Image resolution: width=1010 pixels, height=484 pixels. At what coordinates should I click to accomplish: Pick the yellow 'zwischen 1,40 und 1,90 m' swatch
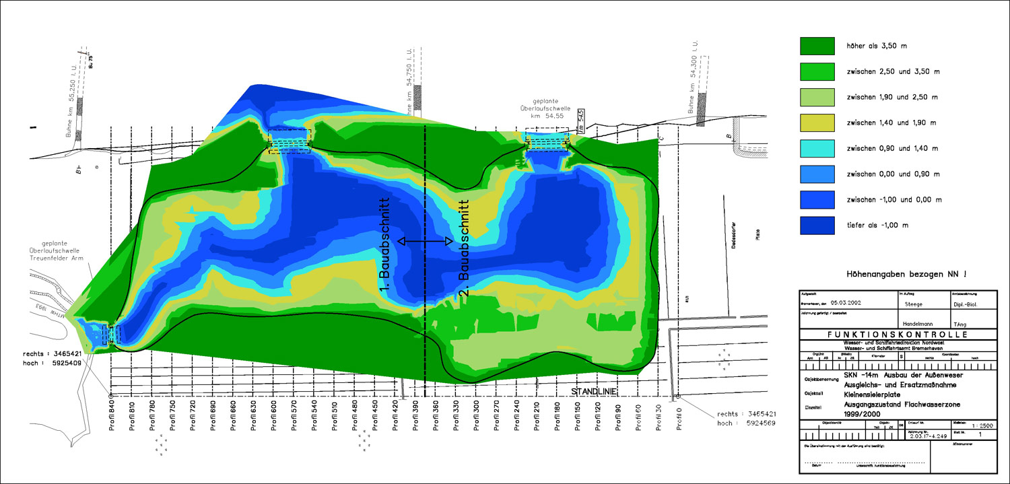pos(817,123)
